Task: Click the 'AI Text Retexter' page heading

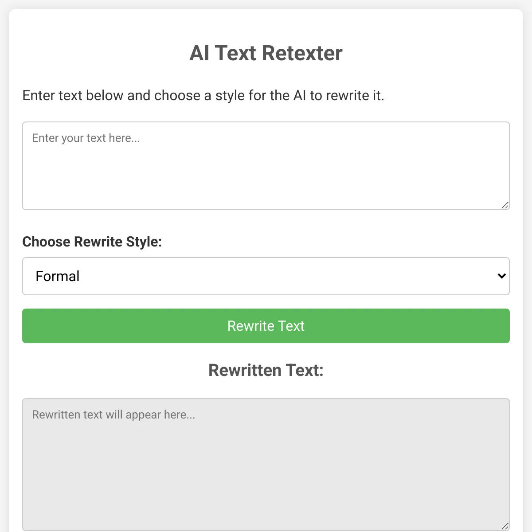Action: click(x=266, y=53)
